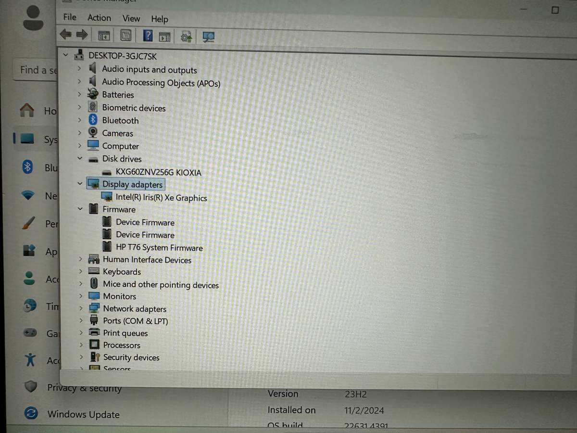Select HP T76 System Firmware entry

click(x=159, y=247)
